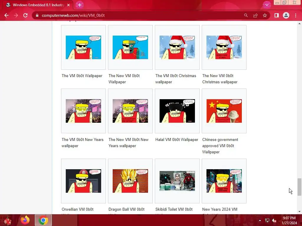Open the taskbar clock showing 9:07 PM

tap(289, 220)
